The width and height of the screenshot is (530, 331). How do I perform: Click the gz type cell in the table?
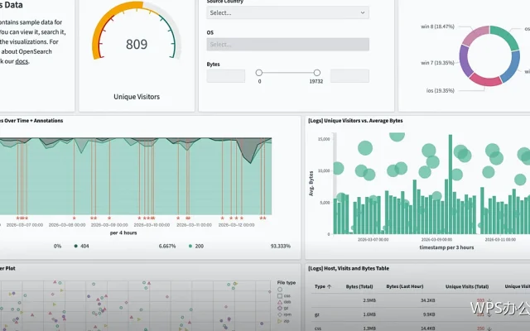pos(316,314)
